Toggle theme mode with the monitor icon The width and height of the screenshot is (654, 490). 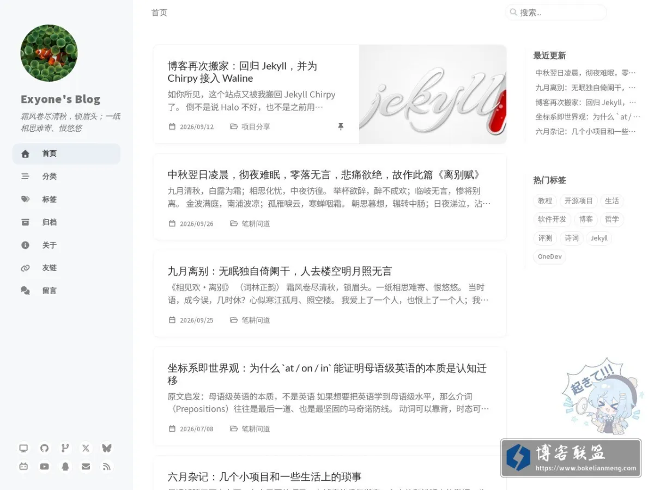click(23, 448)
